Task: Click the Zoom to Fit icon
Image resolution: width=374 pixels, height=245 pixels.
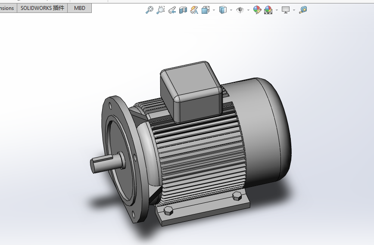Action: click(x=150, y=9)
